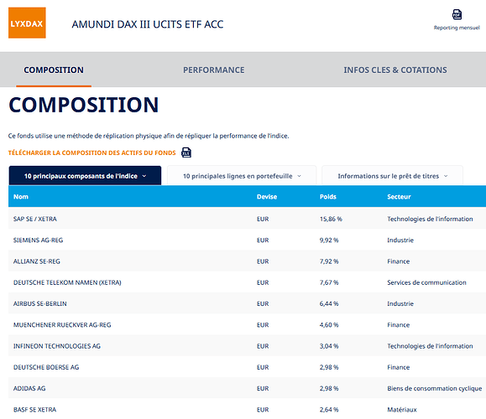Expand Informations sur le prêt de titres
The height and width of the screenshot is (419, 486).
click(392, 176)
